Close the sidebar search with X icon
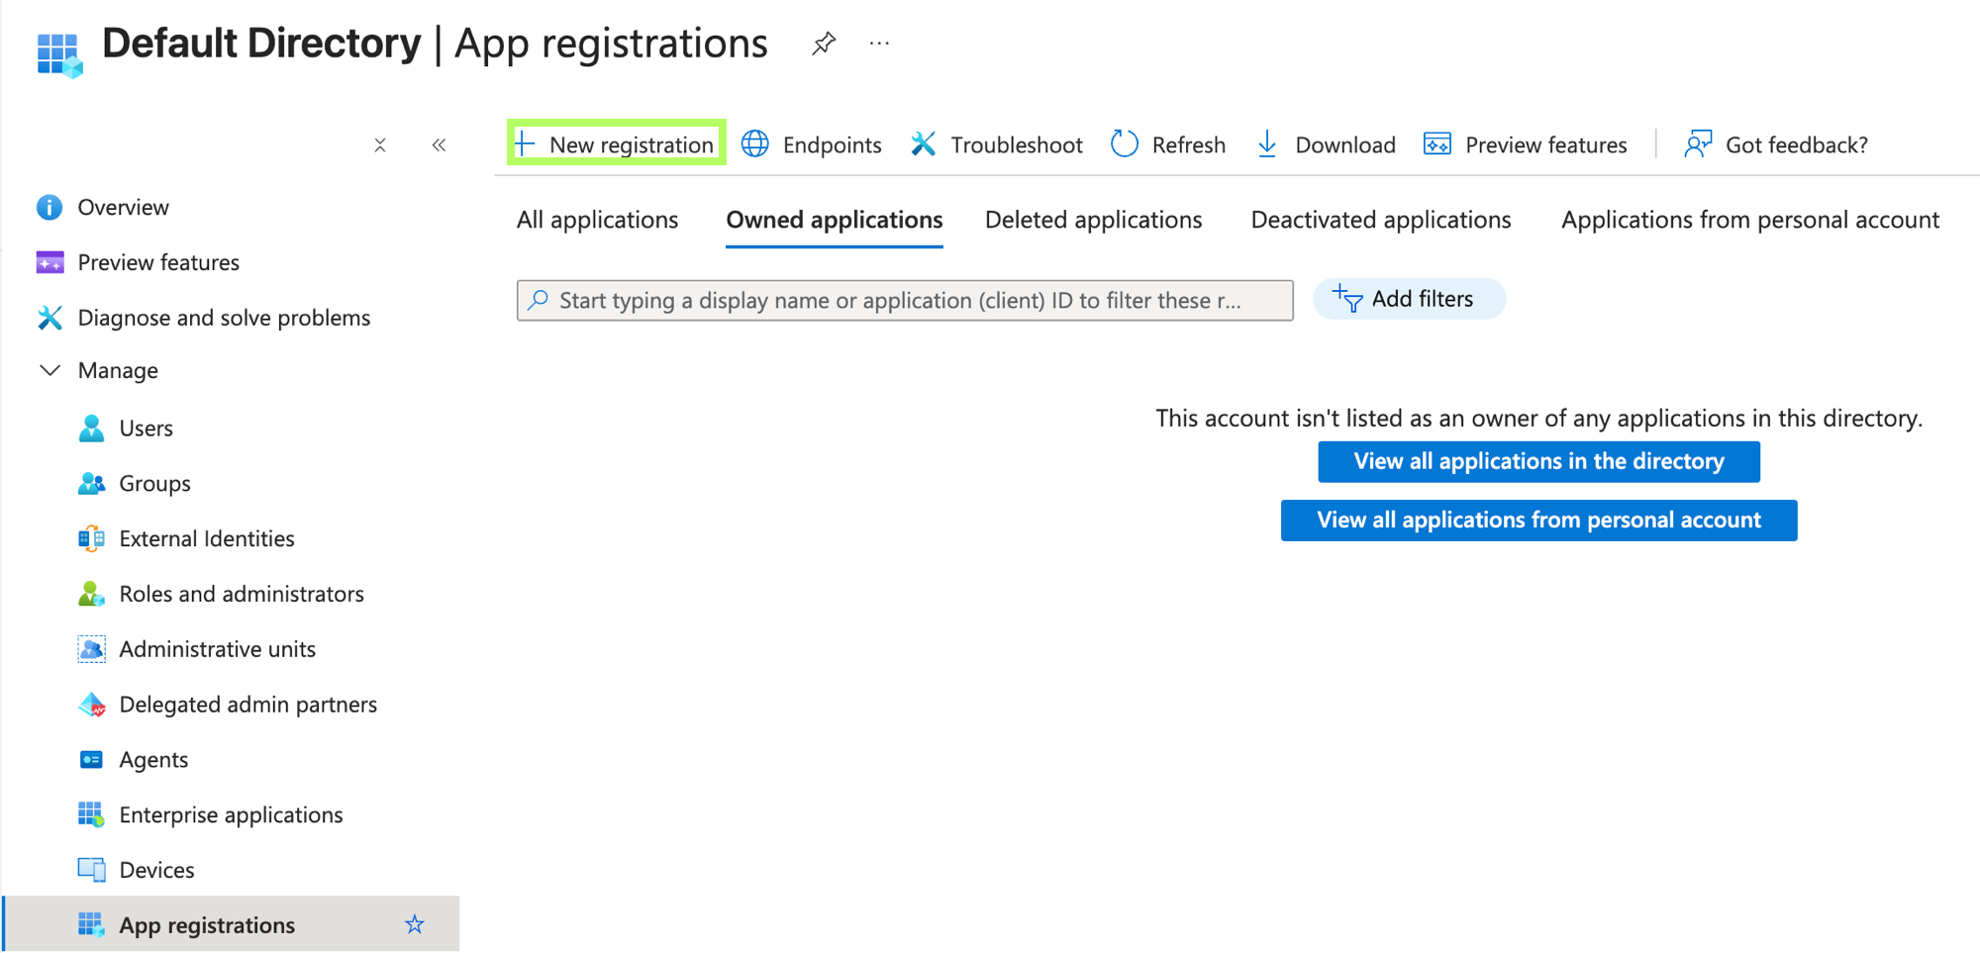The width and height of the screenshot is (1980, 953). pos(380,145)
